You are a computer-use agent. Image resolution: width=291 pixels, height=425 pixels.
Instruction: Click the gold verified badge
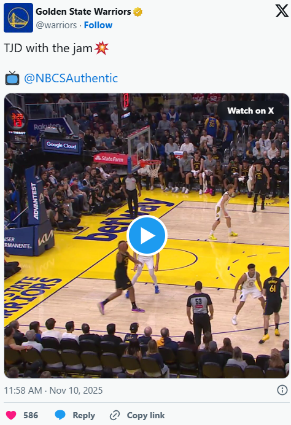138,12
